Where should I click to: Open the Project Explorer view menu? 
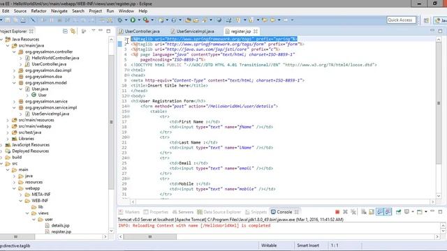(94, 31)
